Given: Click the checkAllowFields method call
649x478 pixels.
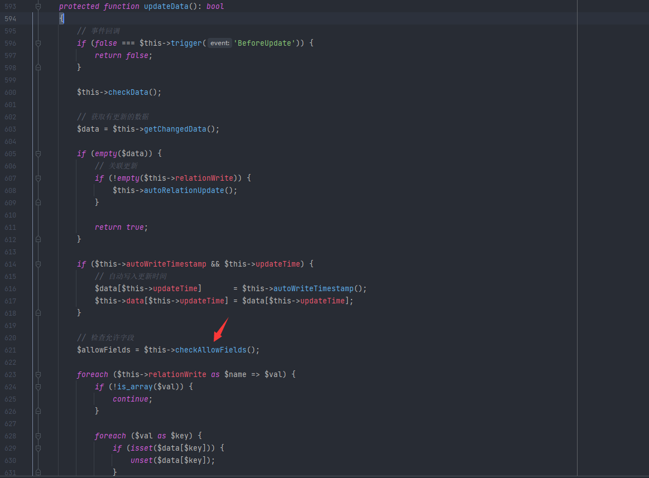Looking at the screenshot, I should pyautogui.click(x=210, y=350).
